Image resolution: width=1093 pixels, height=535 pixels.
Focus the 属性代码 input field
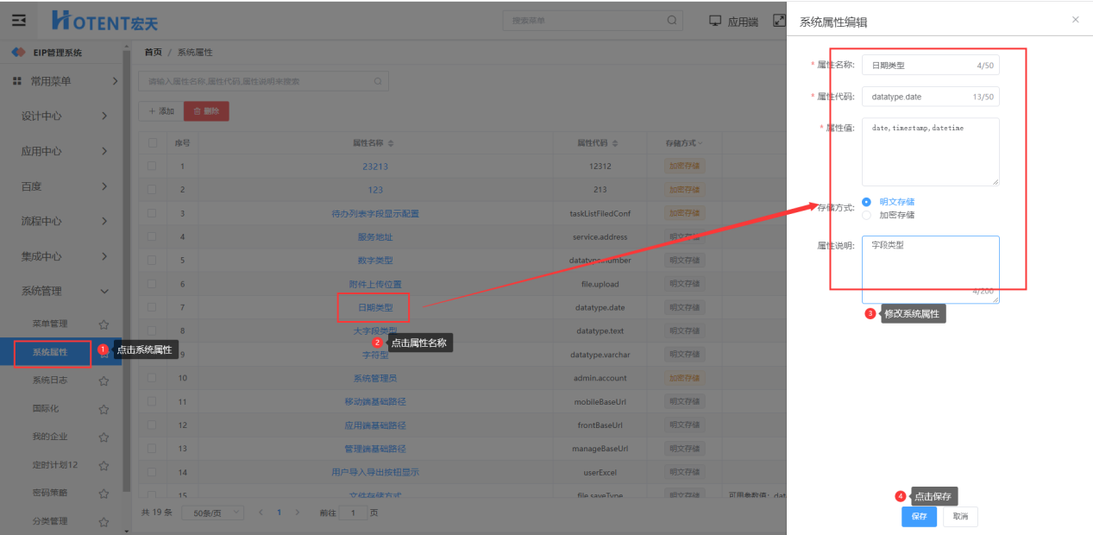(930, 97)
